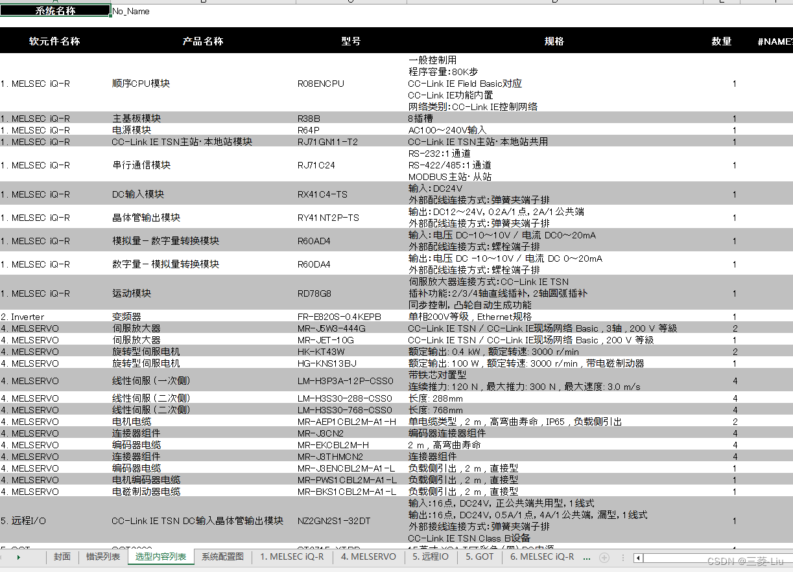This screenshot has height=572, width=793.
Task: Select the 5. GOT sheet tab
Action: coord(479,557)
